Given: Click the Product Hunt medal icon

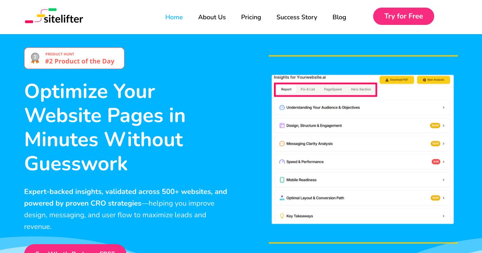Looking at the screenshot, I should 35,59.
